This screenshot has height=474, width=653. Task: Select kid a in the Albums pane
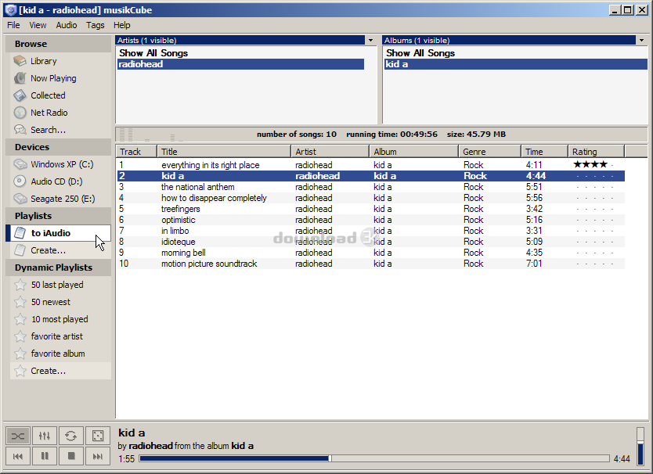515,64
